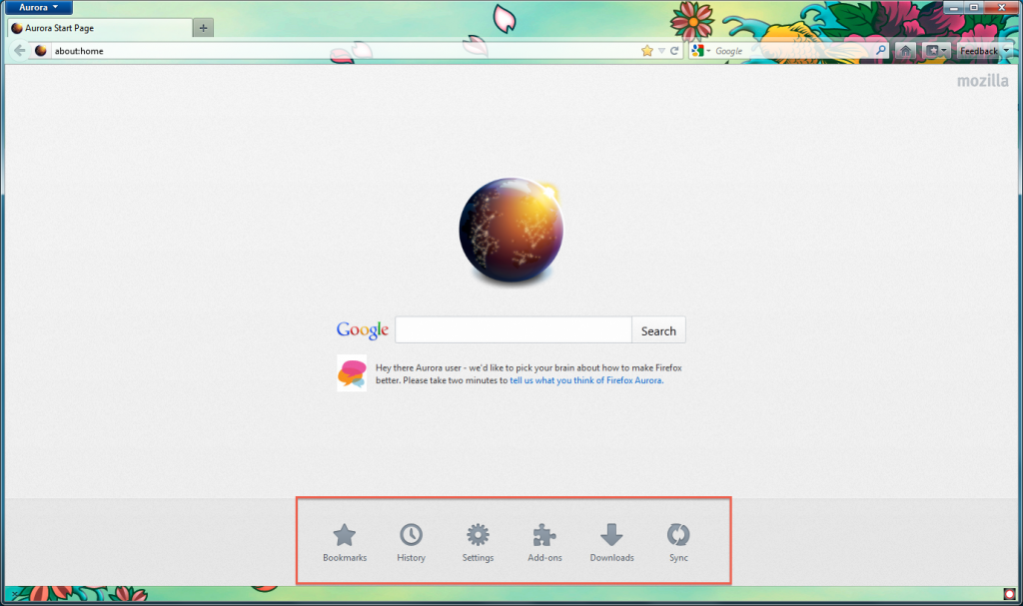Click the speech bubble snippet icon
The height and width of the screenshot is (606, 1023).
(x=352, y=373)
